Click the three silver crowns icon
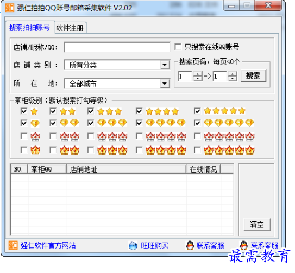Screen dimensions: 295x273 [112, 137]
